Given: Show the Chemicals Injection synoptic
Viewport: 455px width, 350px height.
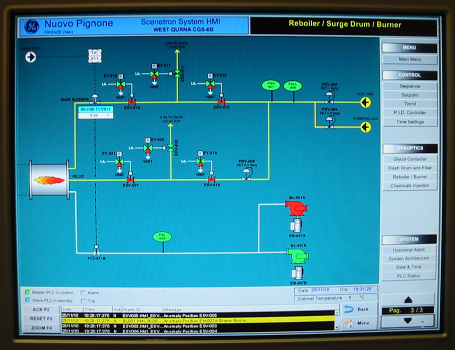Looking at the screenshot, I should click(x=410, y=185).
